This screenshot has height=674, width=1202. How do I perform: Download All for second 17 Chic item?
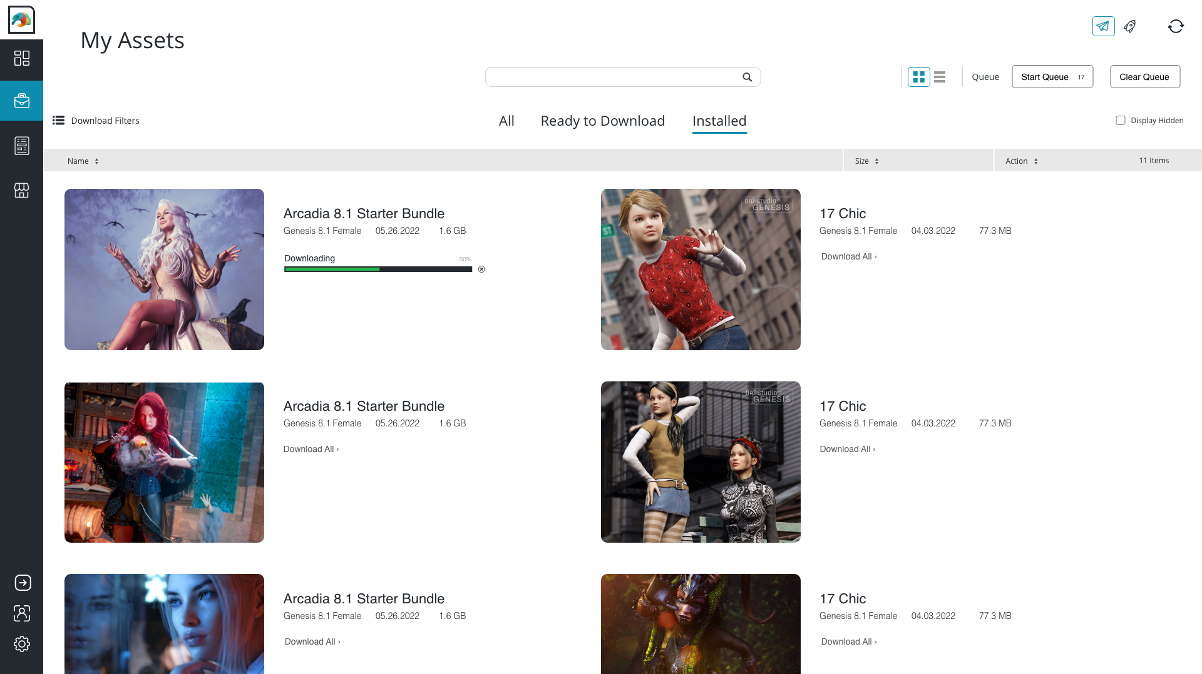click(x=848, y=449)
